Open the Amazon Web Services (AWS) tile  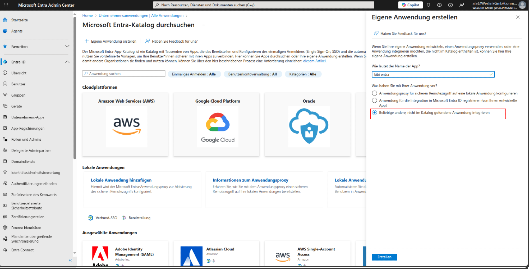(125, 124)
